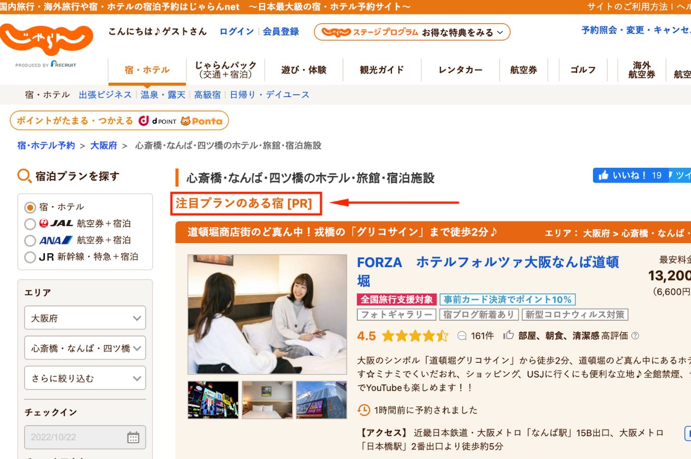Screen dimensions: 691x459
Task: Open the レンタカー menu item
Action: tap(459, 68)
